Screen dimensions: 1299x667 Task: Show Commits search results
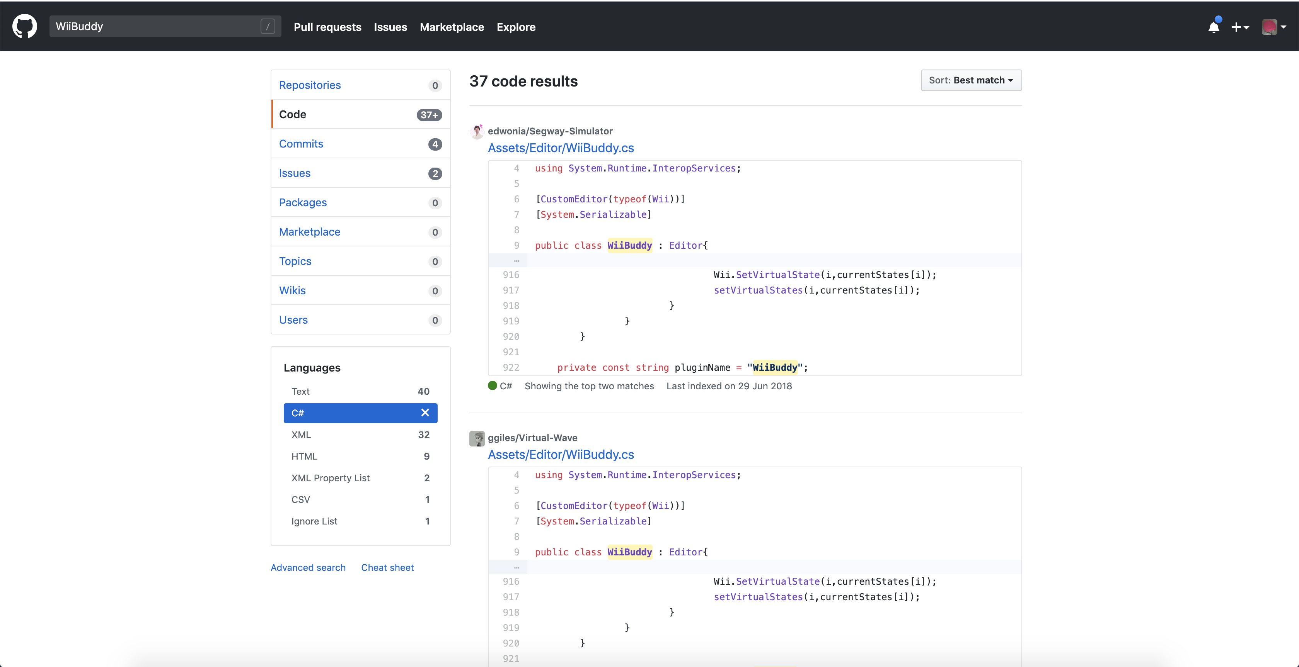pyautogui.click(x=360, y=144)
